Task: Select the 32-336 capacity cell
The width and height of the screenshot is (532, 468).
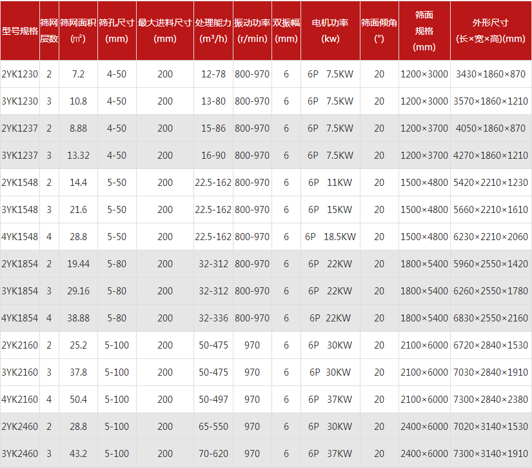Action: point(213,318)
